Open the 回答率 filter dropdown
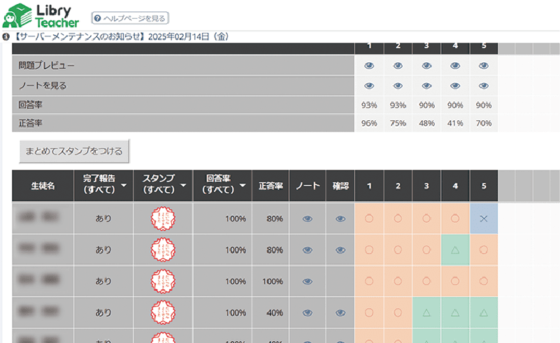This screenshot has width=560, height=343. [242, 186]
